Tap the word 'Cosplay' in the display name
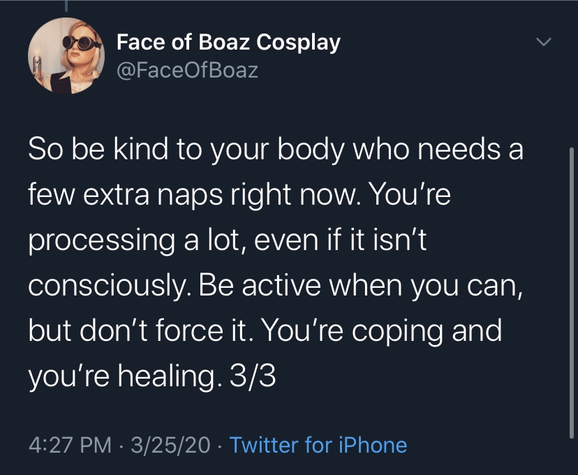The width and height of the screenshot is (578, 475). click(x=299, y=43)
